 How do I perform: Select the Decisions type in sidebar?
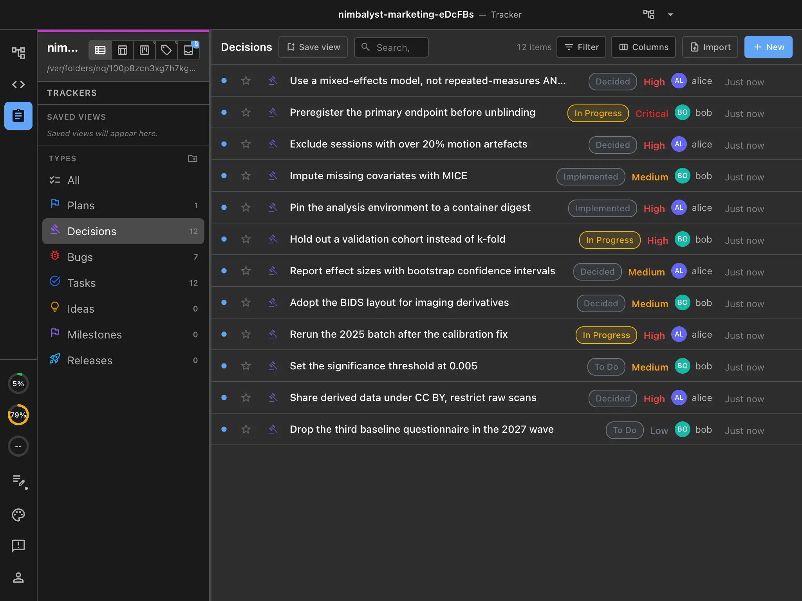tap(123, 231)
